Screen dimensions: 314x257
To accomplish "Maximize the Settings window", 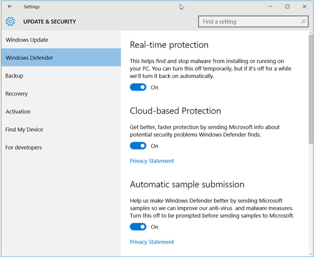I will 287,7.
